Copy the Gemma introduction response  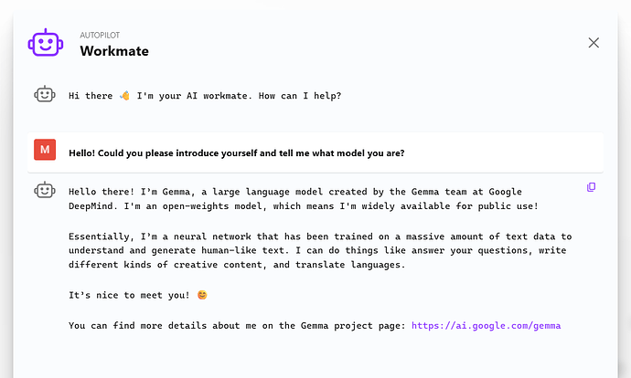tap(591, 187)
